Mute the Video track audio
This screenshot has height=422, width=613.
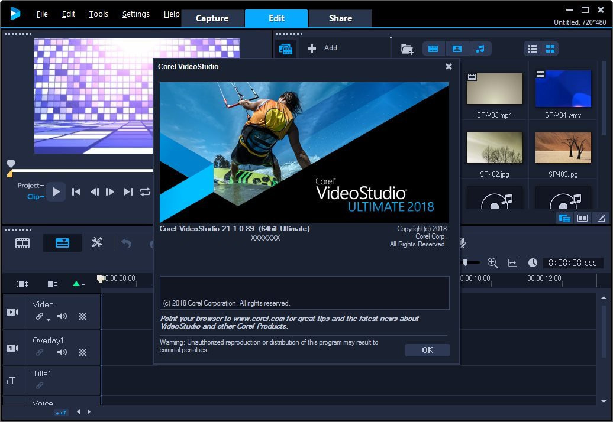pos(62,316)
